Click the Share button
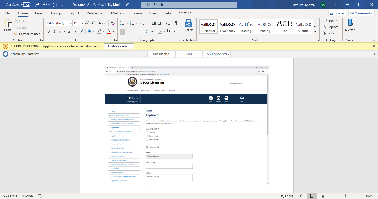The height and width of the screenshot is (199, 378). coord(337,13)
